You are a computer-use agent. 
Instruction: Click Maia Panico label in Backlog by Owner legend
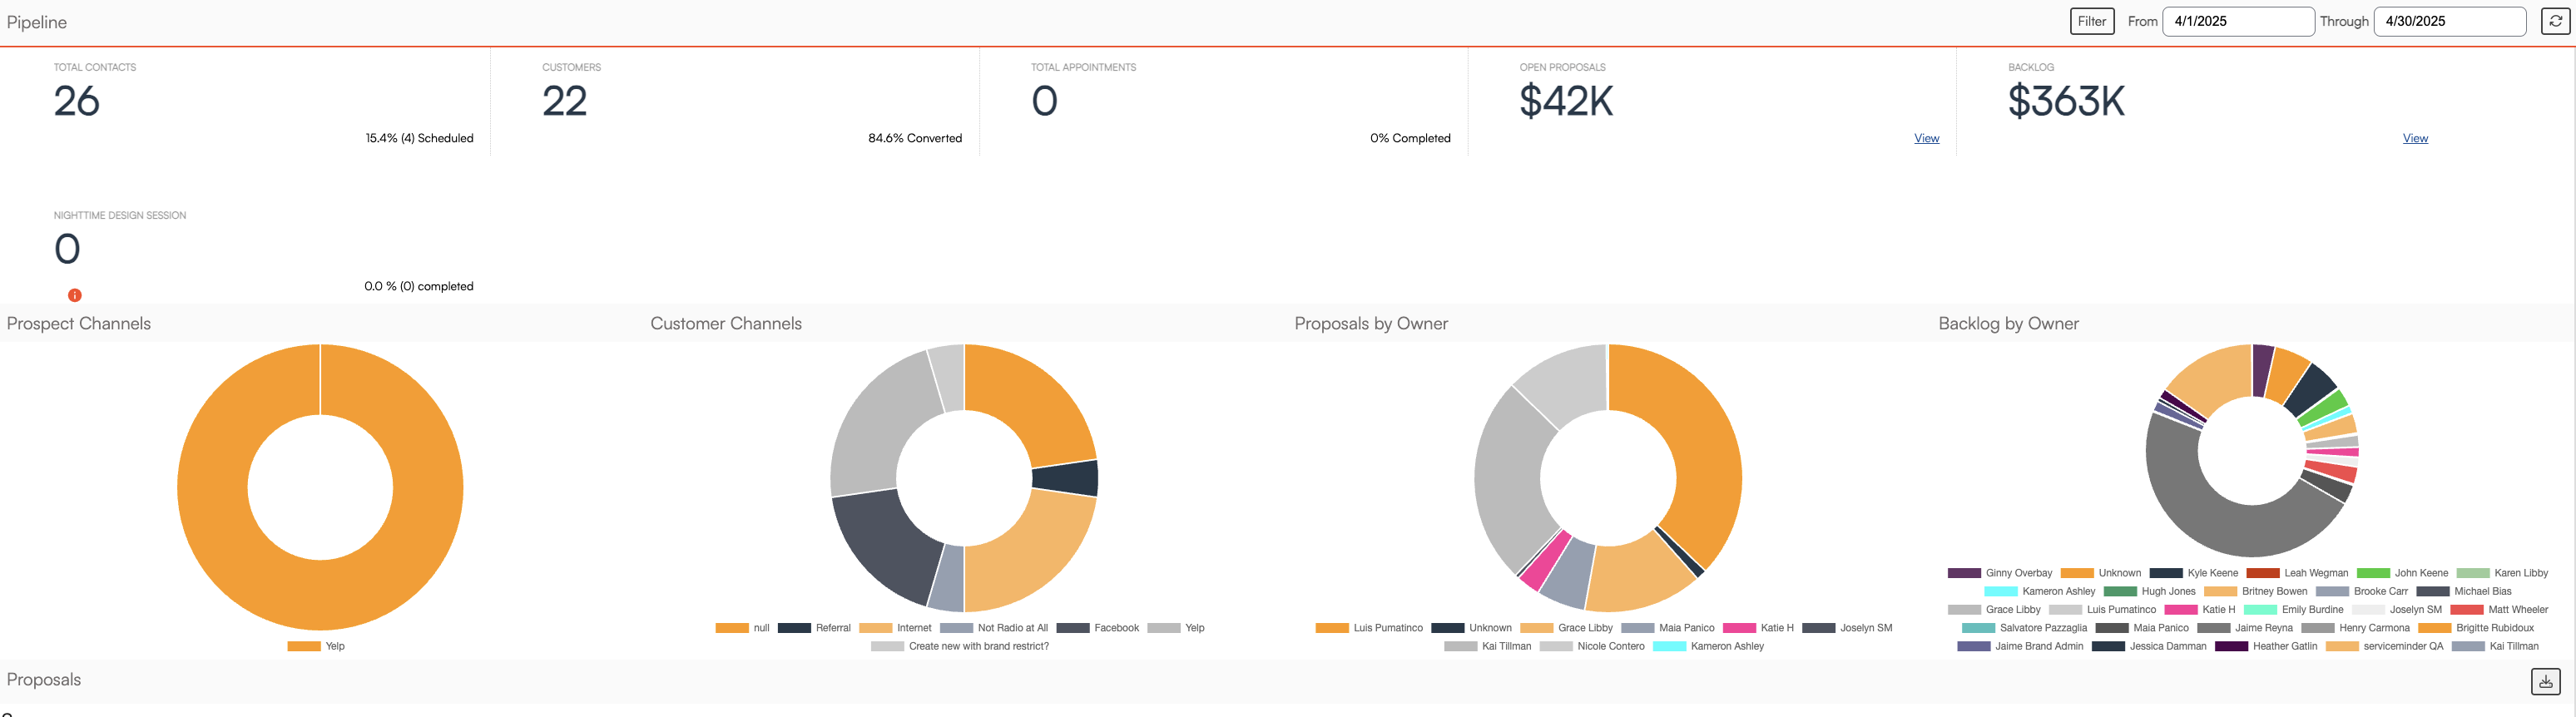2161,628
